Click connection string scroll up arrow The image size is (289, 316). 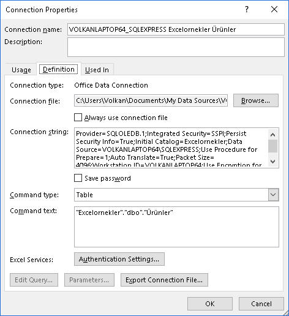272,135
